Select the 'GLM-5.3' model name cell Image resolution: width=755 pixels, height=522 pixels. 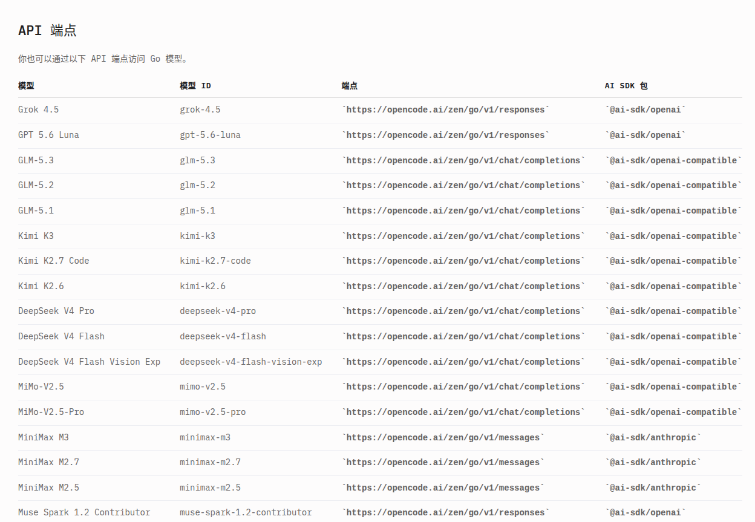pyautogui.click(x=36, y=160)
